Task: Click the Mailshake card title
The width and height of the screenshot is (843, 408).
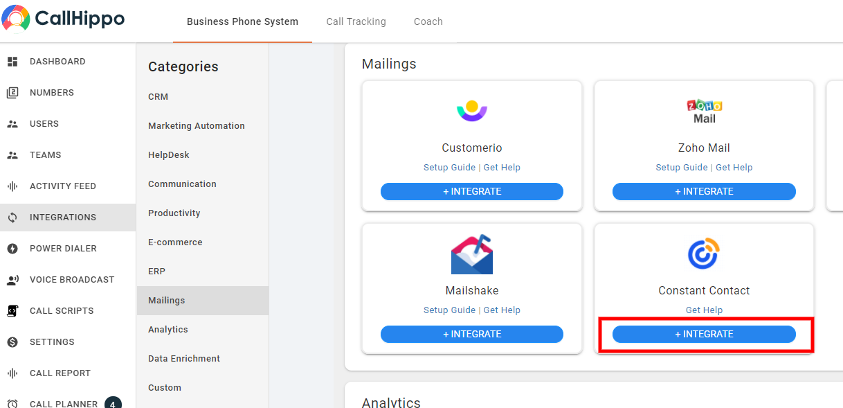Action: coord(472,290)
